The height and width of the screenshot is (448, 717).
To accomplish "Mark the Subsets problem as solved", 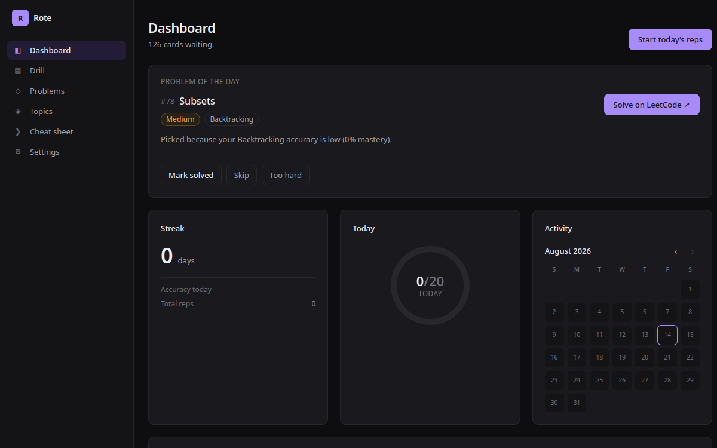I will click(191, 175).
